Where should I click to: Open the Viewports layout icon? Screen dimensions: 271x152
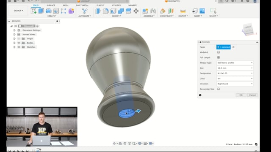pos(151,144)
